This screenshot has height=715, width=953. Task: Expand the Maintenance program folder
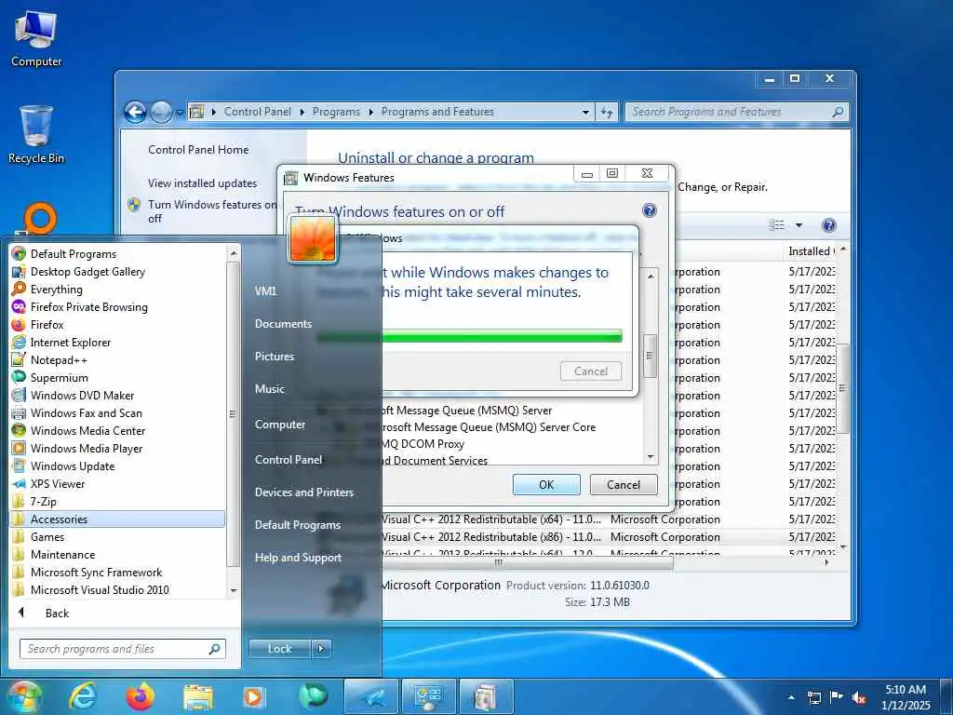click(62, 555)
